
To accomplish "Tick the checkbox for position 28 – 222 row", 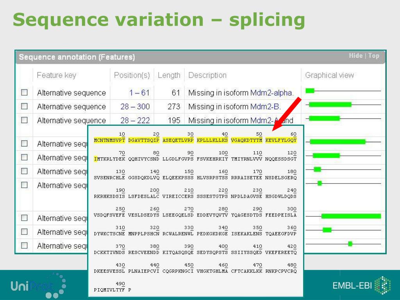I will click(x=24, y=120).
